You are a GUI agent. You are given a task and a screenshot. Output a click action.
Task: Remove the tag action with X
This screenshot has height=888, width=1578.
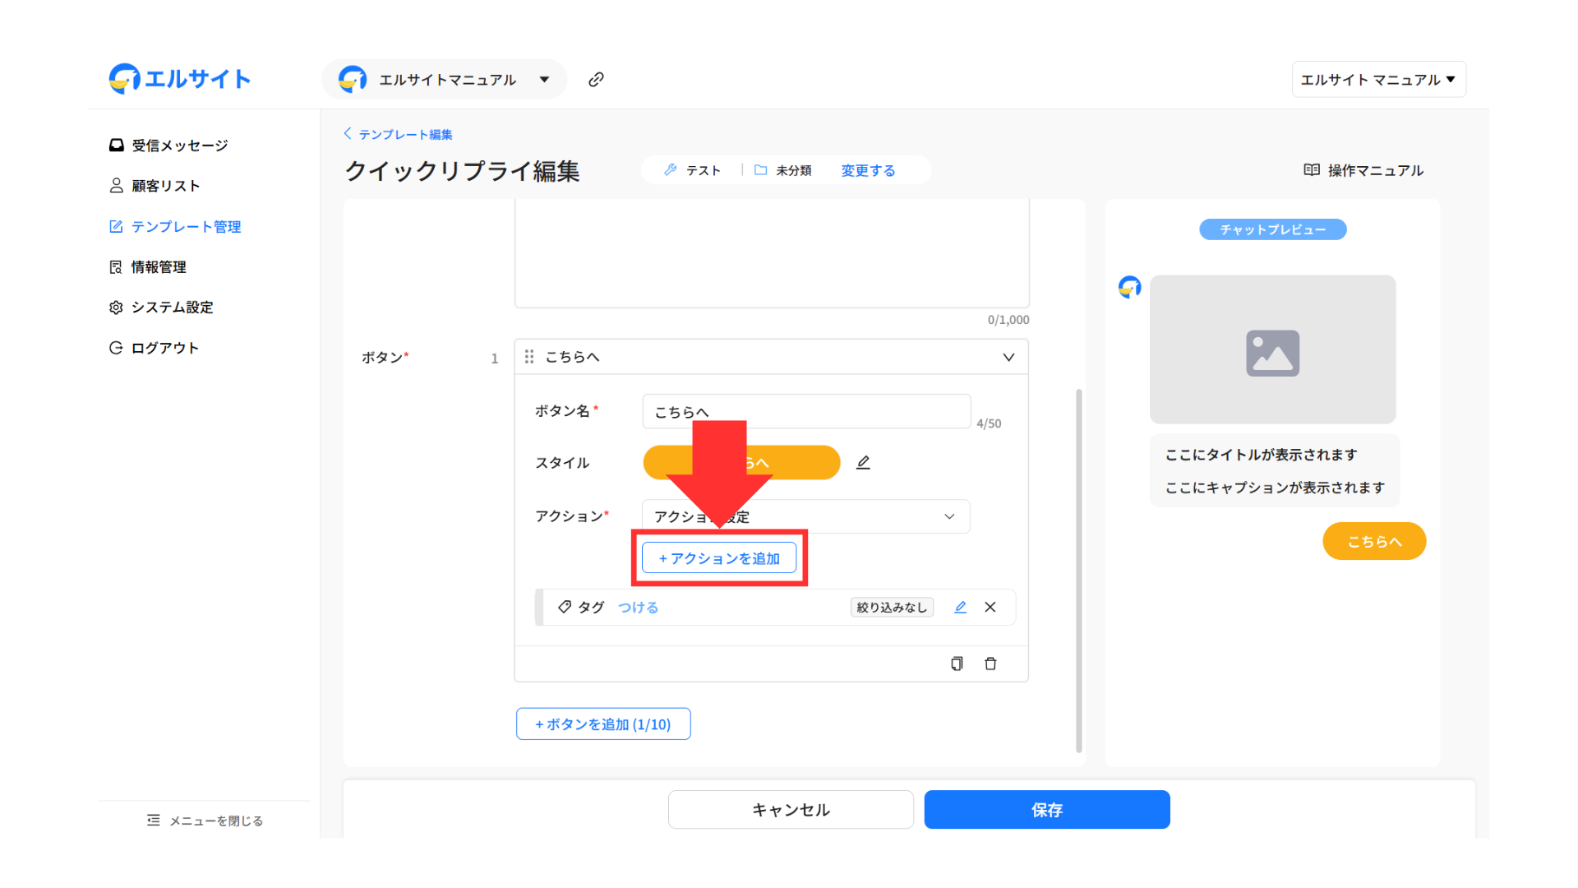990,607
